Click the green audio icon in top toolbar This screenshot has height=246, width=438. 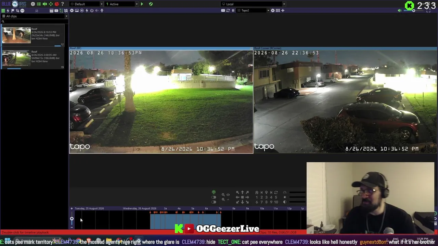[x=45, y=4]
